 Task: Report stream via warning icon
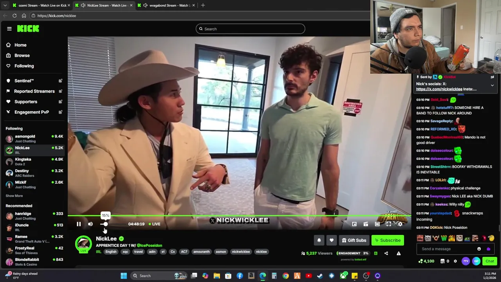coord(398,253)
